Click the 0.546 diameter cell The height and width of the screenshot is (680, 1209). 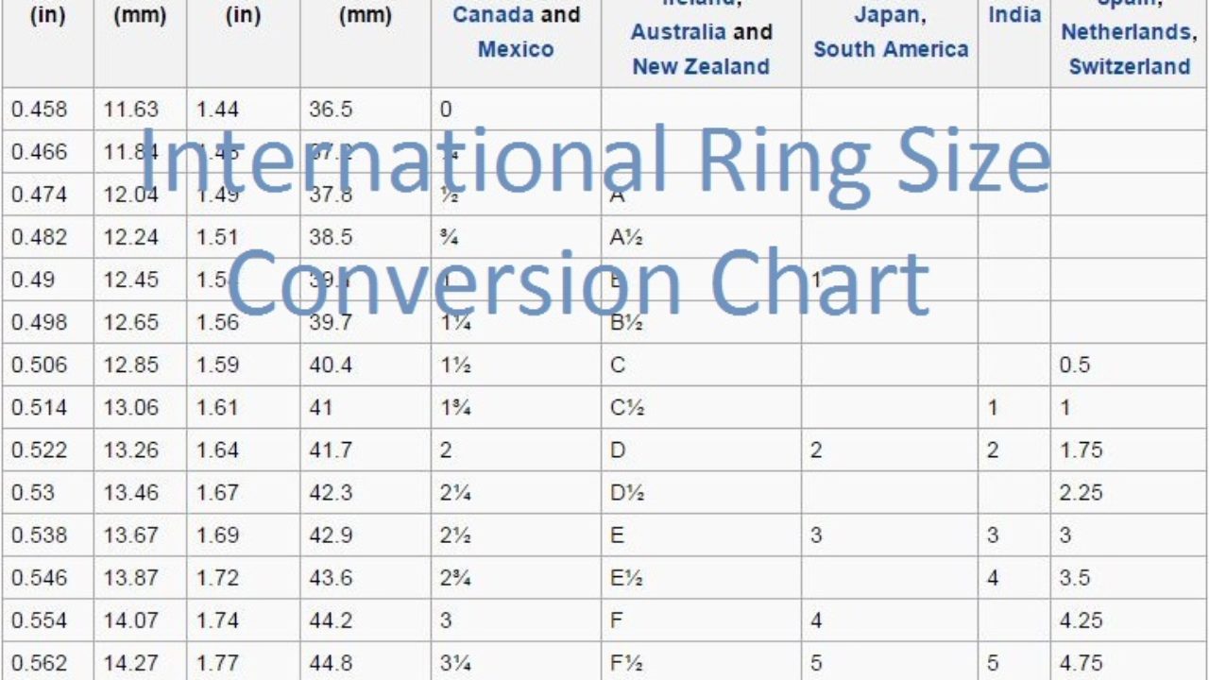48,578
